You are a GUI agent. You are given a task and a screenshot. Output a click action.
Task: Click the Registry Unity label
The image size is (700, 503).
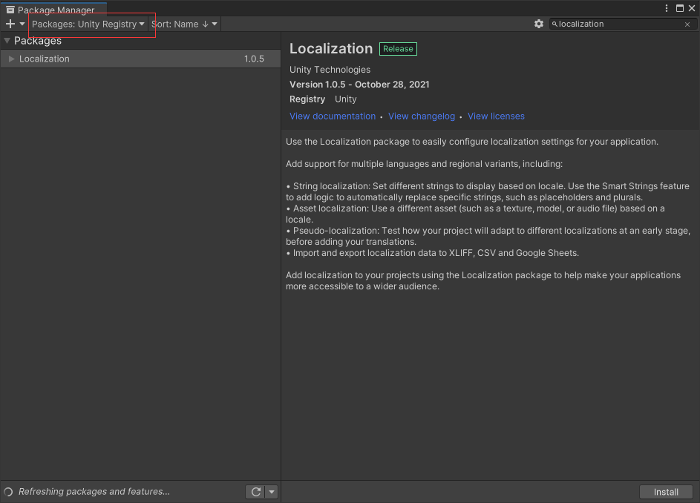(323, 99)
